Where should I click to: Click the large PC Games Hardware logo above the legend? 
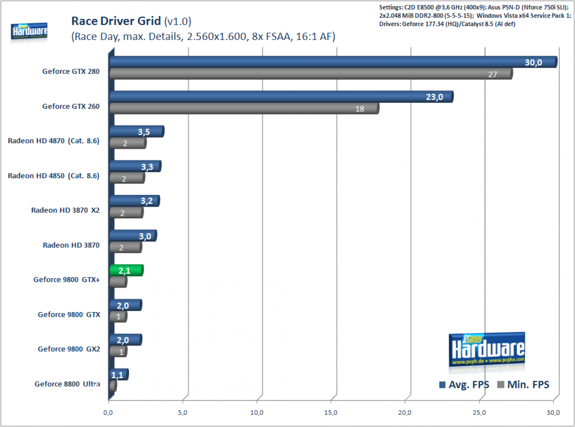pyautogui.click(x=487, y=349)
